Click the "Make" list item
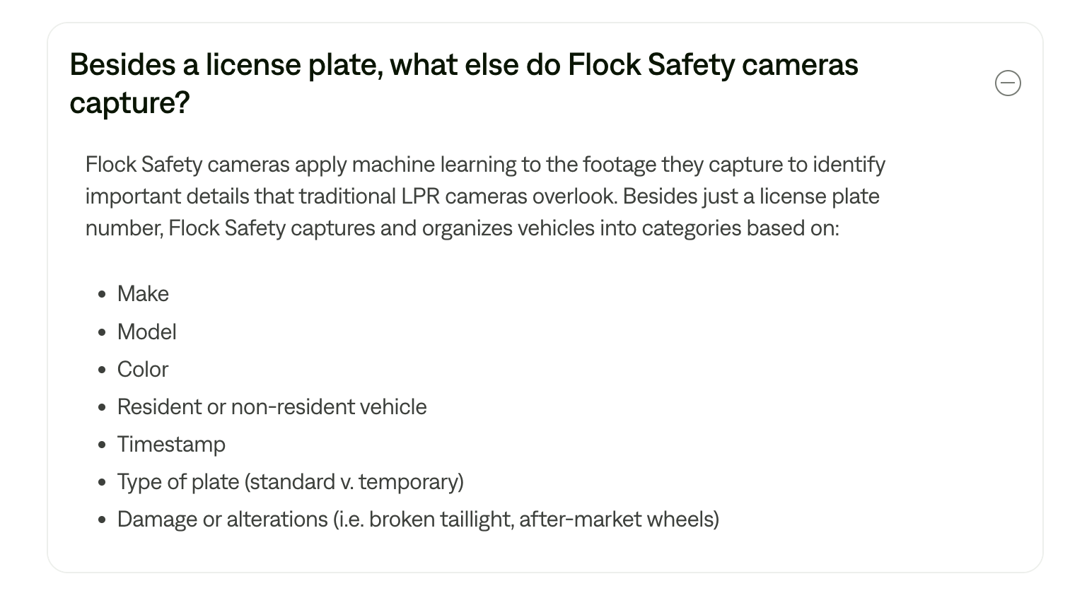The image size is (1082, 598). [x=143, y=294]
